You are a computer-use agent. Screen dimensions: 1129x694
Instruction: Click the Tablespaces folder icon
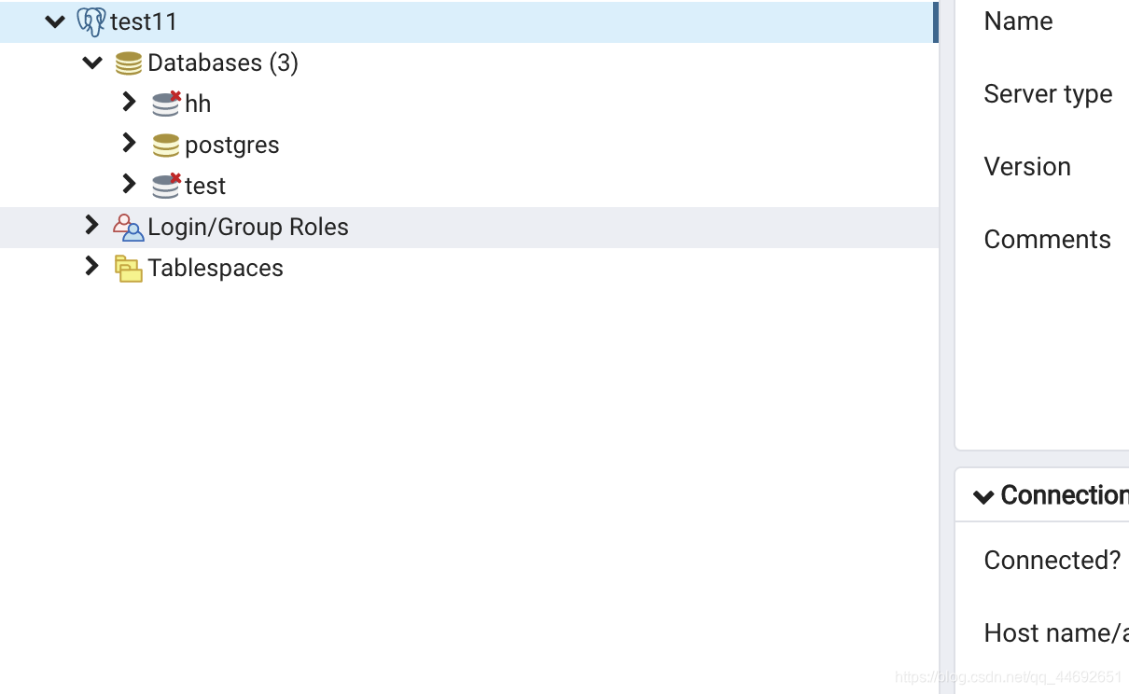(x=129, y=269)
